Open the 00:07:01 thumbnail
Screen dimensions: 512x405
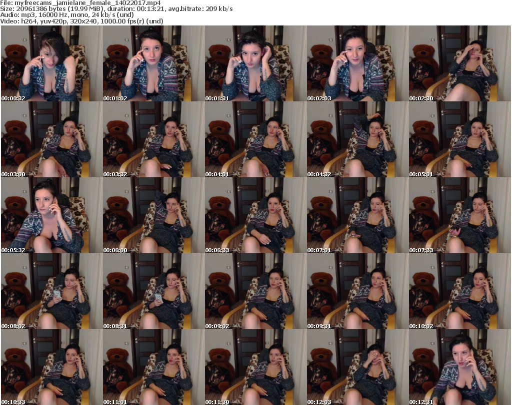[357, 216]
